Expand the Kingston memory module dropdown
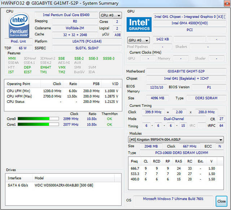Viewport: 231px width, 210px height. [x=176, y=140]
